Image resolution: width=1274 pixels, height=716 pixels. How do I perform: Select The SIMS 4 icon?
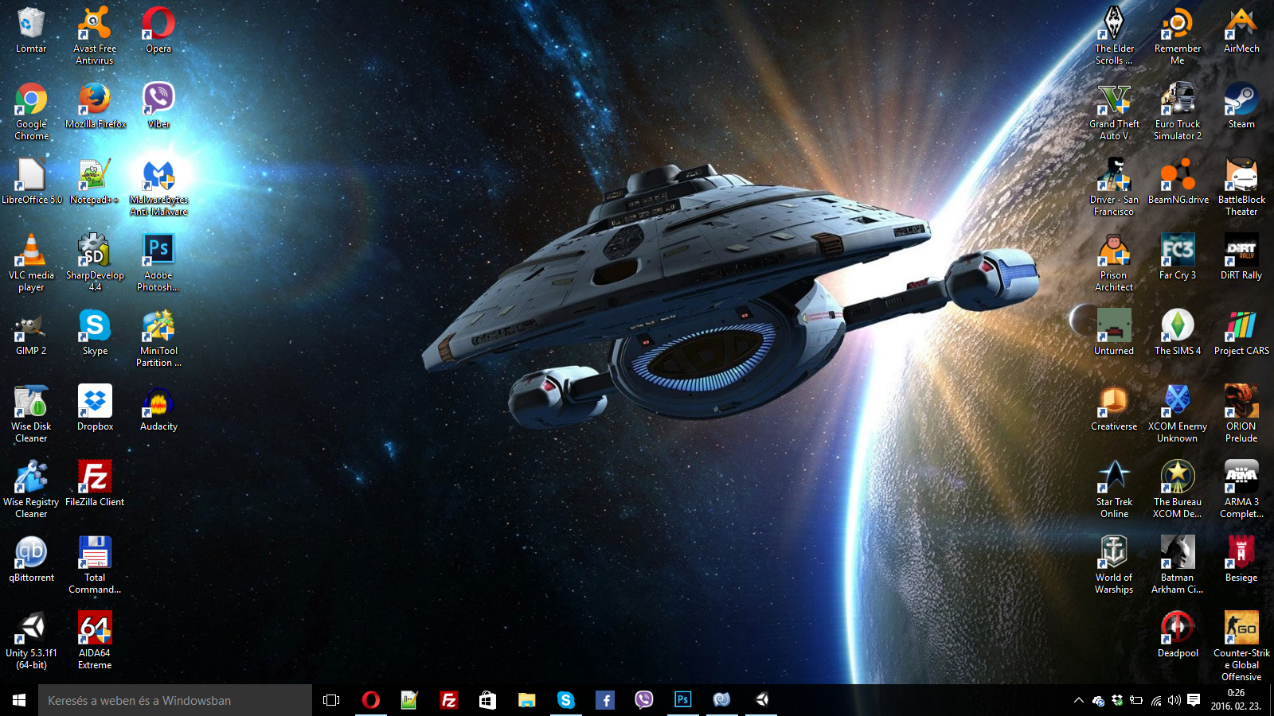[1178, 333]
